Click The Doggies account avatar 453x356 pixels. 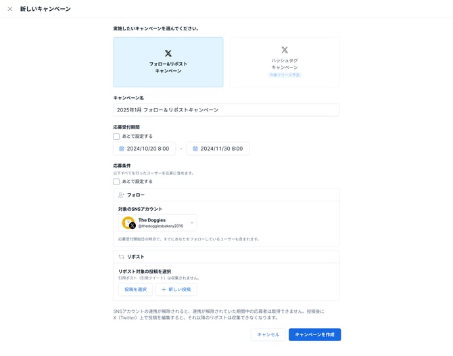pos(128,223)
